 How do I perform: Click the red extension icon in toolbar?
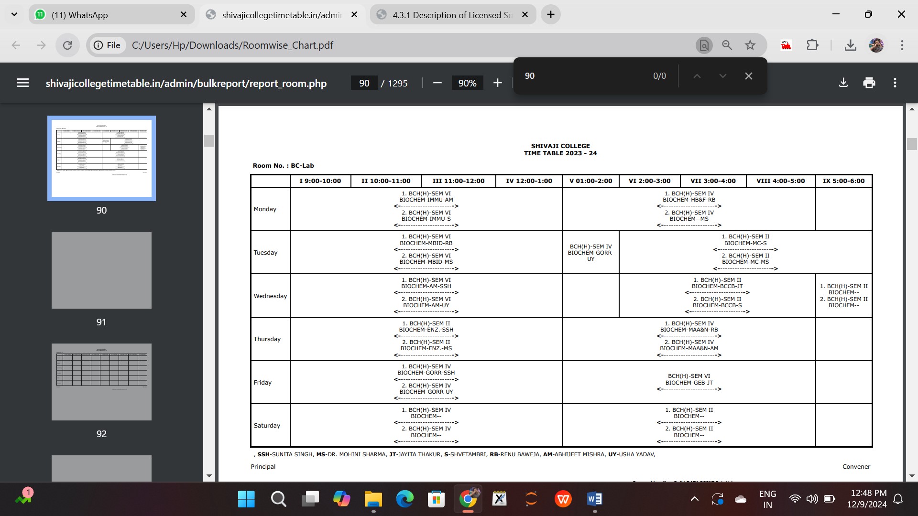[x=787, y=45]
